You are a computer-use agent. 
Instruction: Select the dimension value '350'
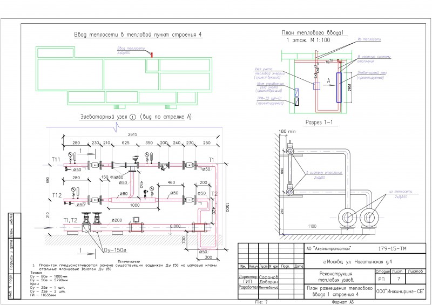(149, 143)
